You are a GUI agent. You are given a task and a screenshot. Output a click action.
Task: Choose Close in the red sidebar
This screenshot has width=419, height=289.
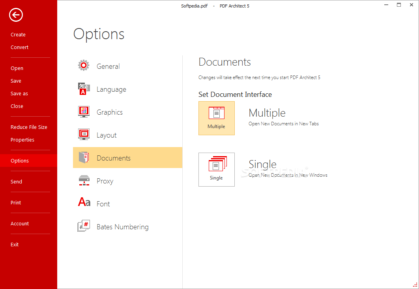pyautogui.click(x=17, y=106)
